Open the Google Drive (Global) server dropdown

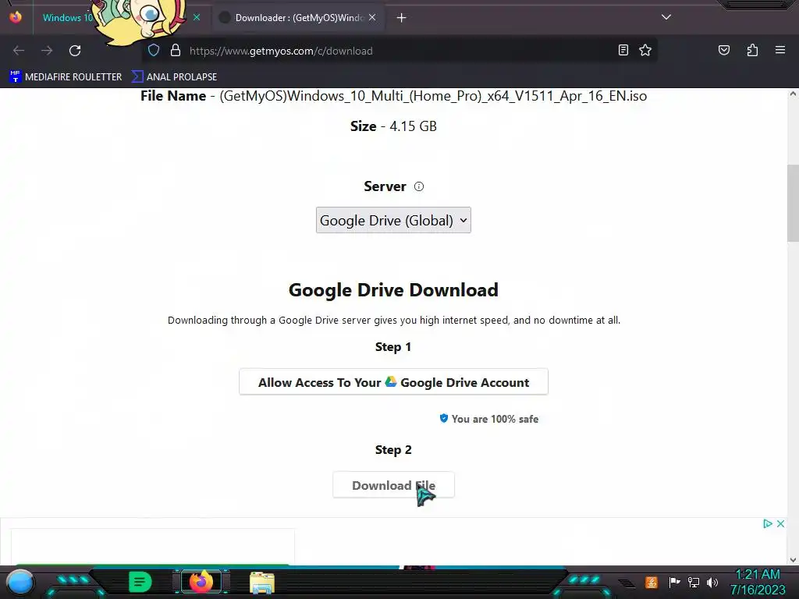click(x=393, y=220)
